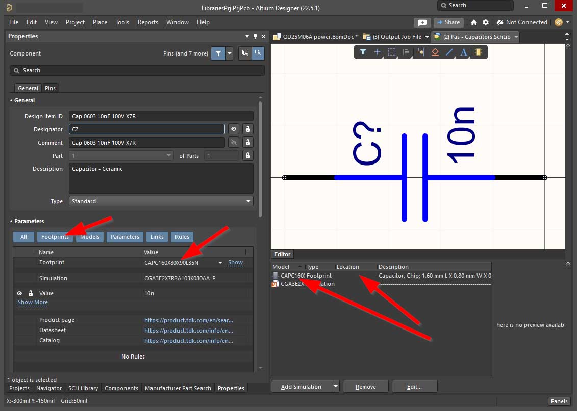Toggle the lock next to Designator field

[x=247, y=129]
